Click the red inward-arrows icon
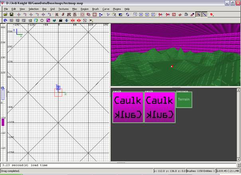This screenshot has width=241, height=175. (73, 20)
